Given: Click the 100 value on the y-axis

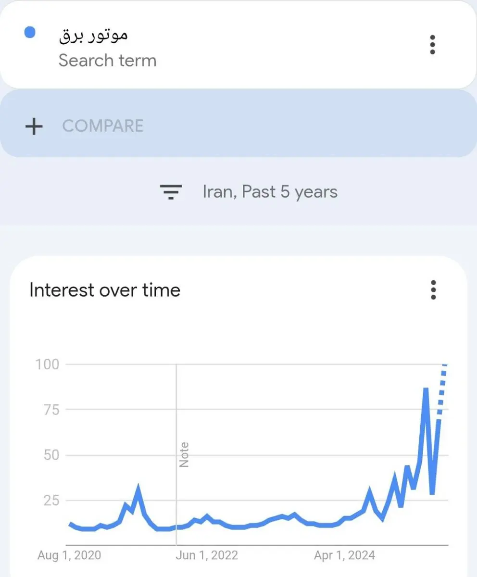Looking at the screenshot, I should point(47,364).
